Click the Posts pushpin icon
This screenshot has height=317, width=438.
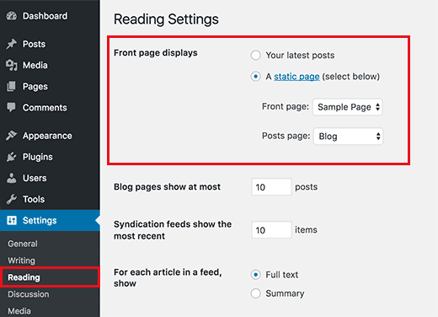pyautogui.click(x=12, y=44)
